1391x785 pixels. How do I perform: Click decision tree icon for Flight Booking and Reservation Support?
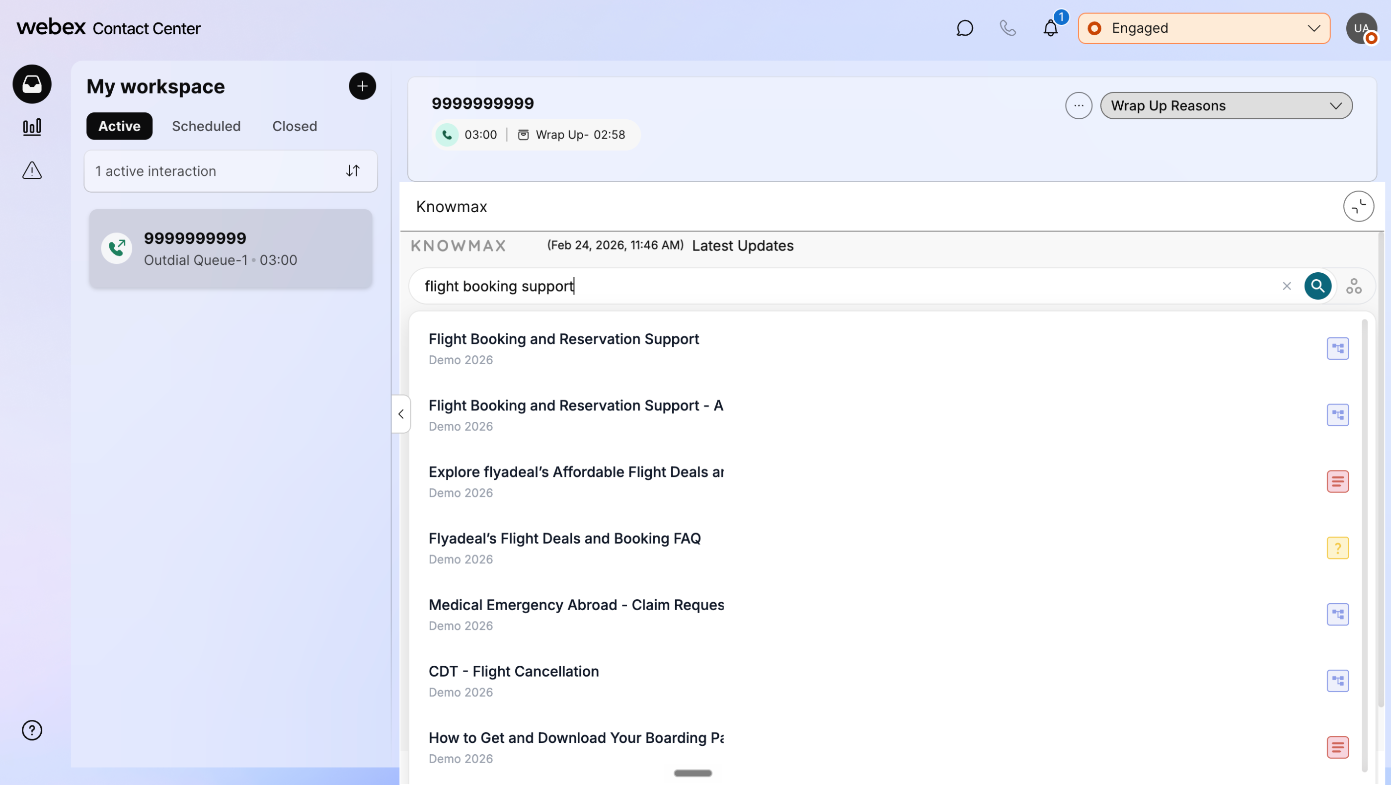point(1337,348)
